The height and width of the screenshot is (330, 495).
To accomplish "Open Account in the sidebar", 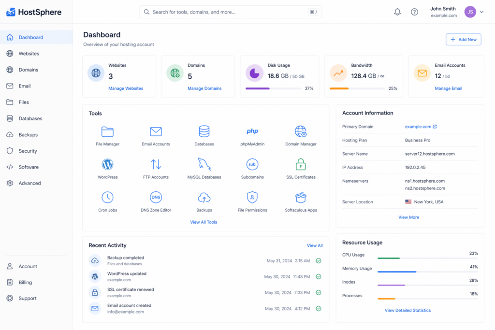I will pos(36,266).
